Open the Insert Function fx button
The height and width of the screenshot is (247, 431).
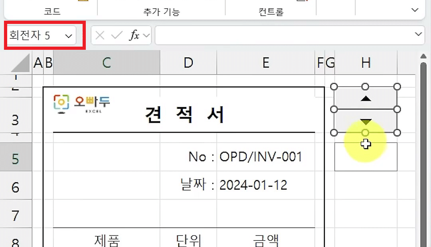tap(134, 35)
